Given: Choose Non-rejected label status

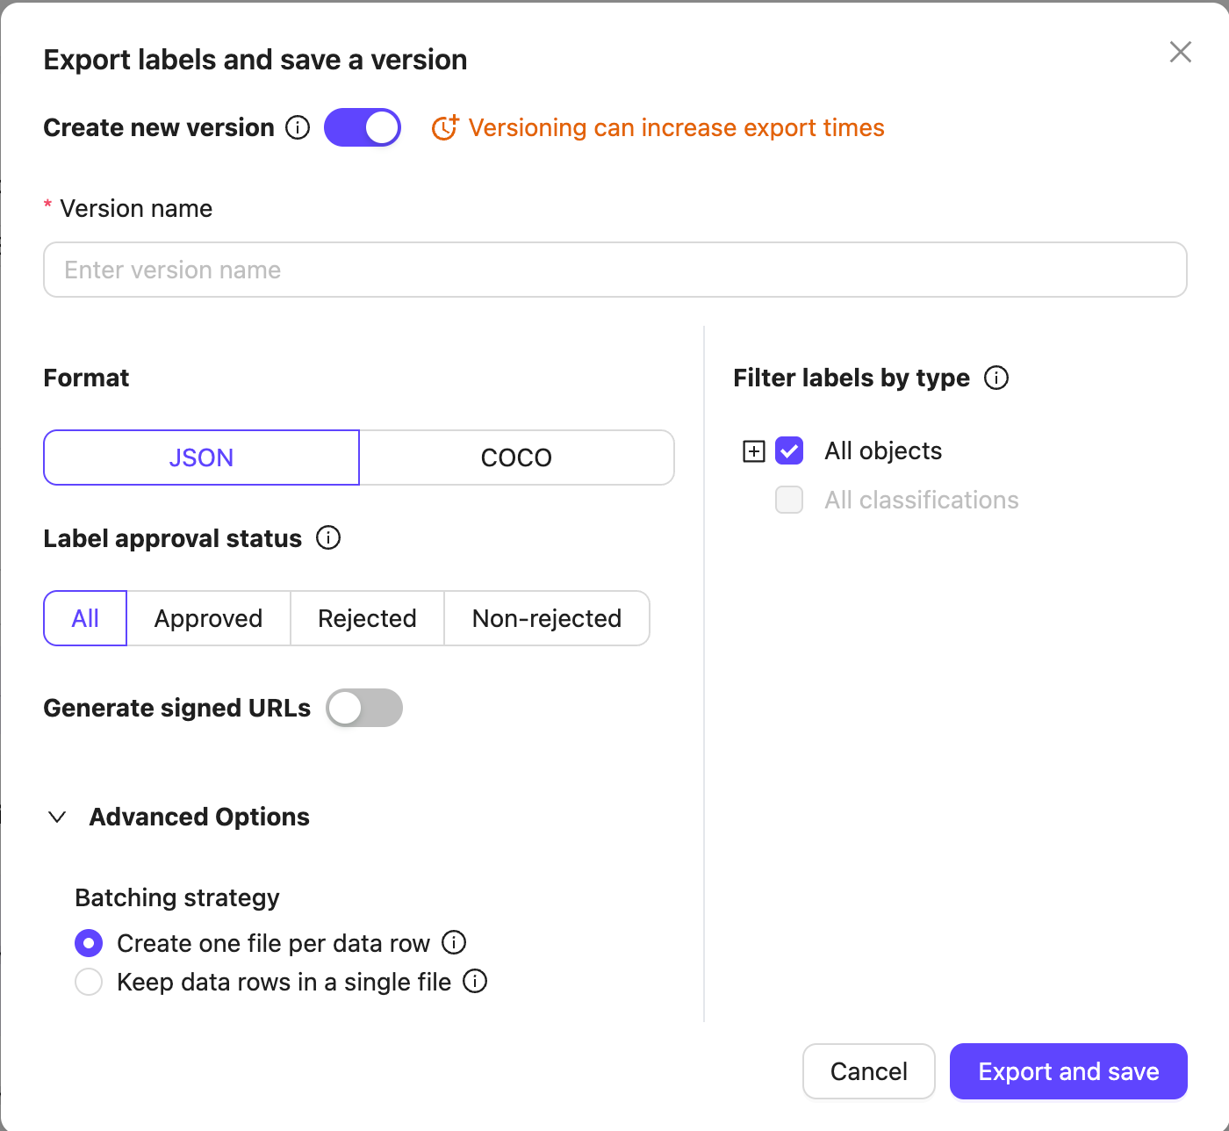Looking at the screenshot, I should pos(547,618).
